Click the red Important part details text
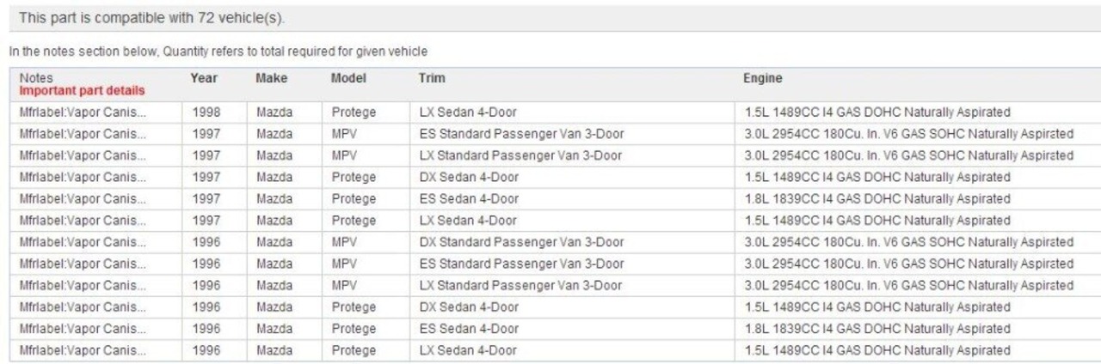This screenshot has height=364, width=1101. pyautogui.click(x=82, y=90)
